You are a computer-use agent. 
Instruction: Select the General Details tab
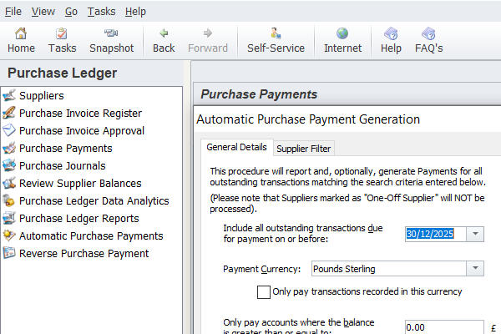click(237, 147)
